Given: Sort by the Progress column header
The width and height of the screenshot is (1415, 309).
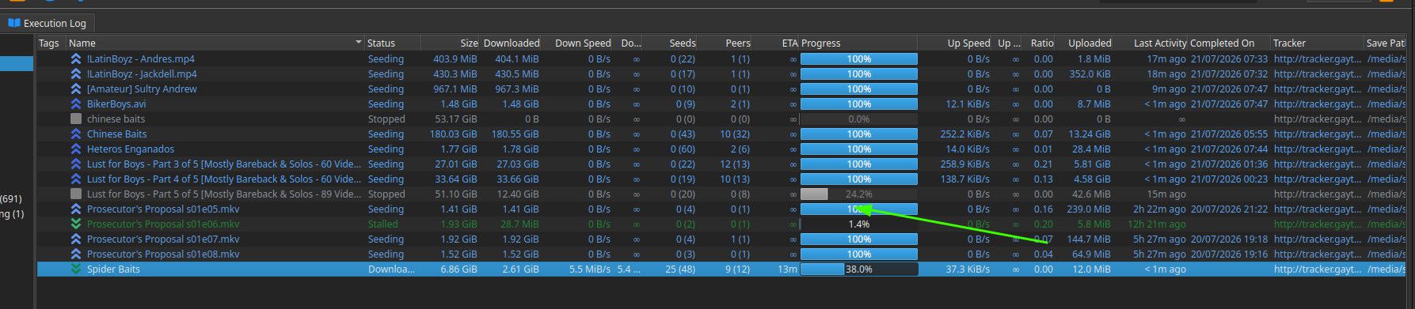Looking at the screenshot, I should [x=821, y=43].
